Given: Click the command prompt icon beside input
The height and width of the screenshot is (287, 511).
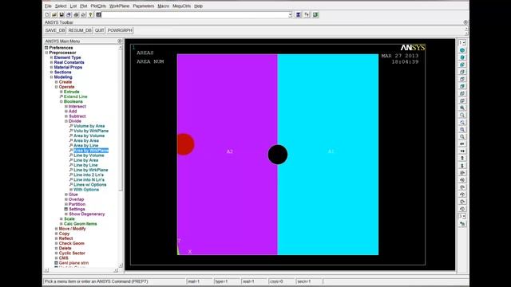Looking at the screenshot, I should (98, 14).
